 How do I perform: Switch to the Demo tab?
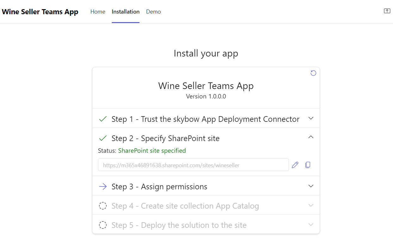[153, 12]
